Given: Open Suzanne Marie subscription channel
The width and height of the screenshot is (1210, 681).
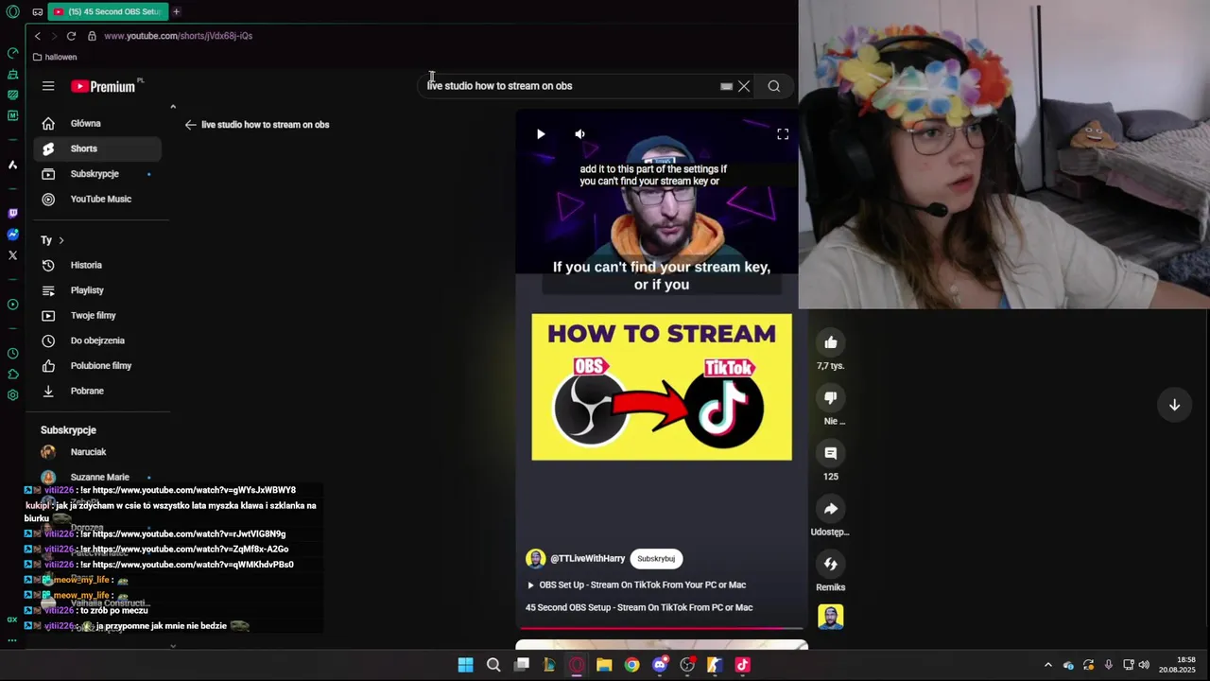Looking at the screenshot, I should (97, 477).
